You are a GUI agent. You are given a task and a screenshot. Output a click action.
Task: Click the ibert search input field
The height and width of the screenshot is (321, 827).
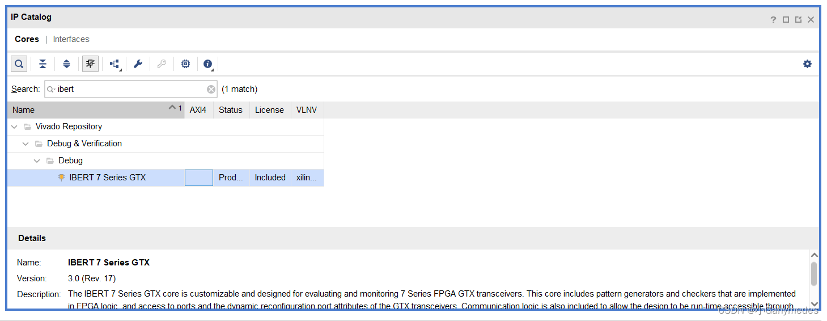click(130, 89)
